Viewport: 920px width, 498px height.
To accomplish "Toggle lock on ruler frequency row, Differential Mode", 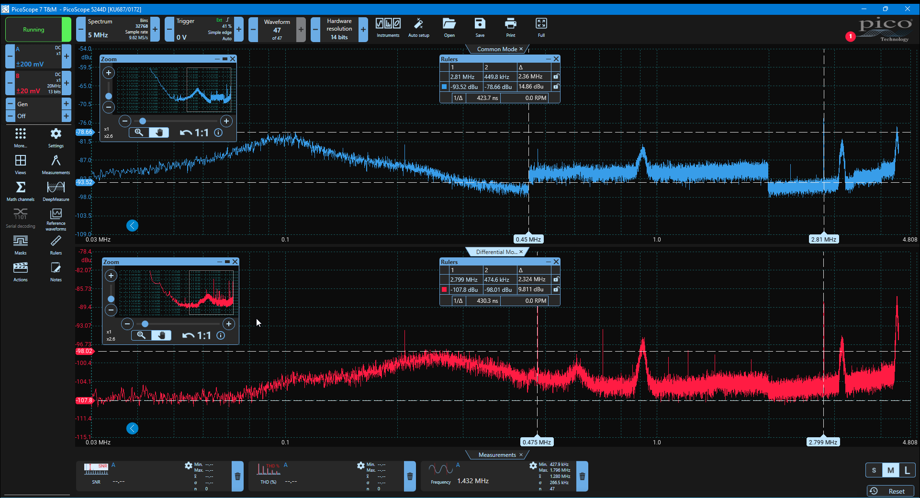I will (x=556, y=279).
